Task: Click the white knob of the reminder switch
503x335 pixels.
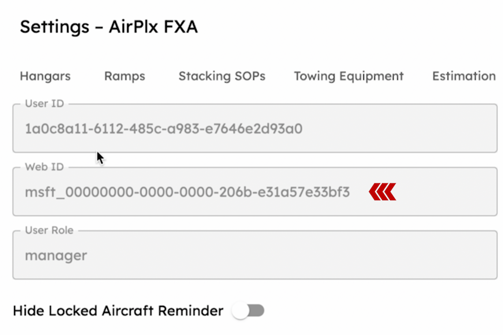Action: coord(241,311)
